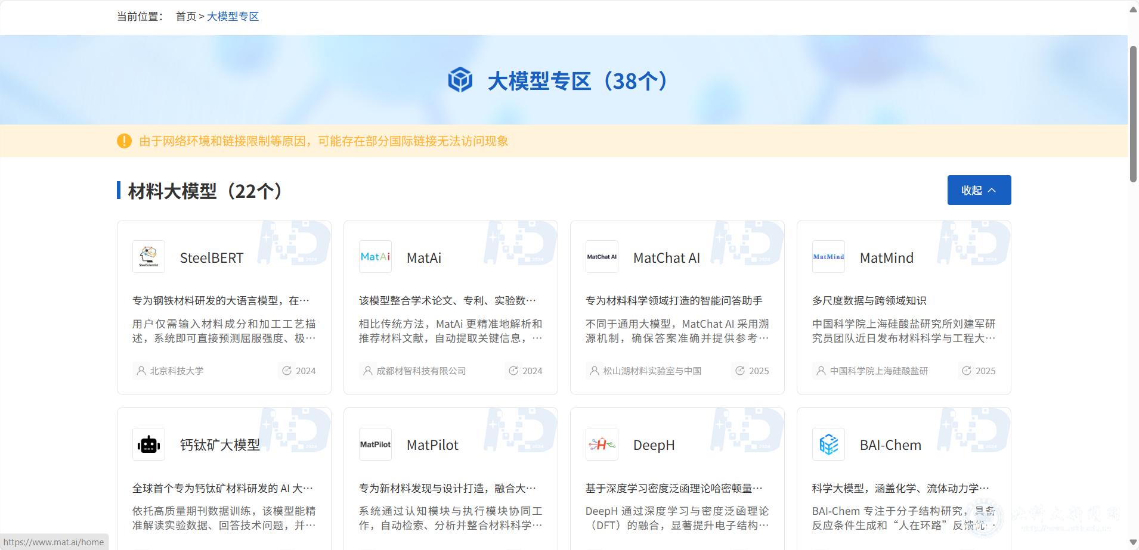The image size is (1139, 550).
Task: Open the DeepH model title
Action: coord(654,445)
